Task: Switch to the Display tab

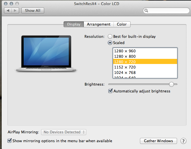Action: (74, 24)
